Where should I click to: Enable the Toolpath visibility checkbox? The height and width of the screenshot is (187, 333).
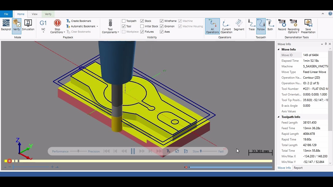pos(124,21)
